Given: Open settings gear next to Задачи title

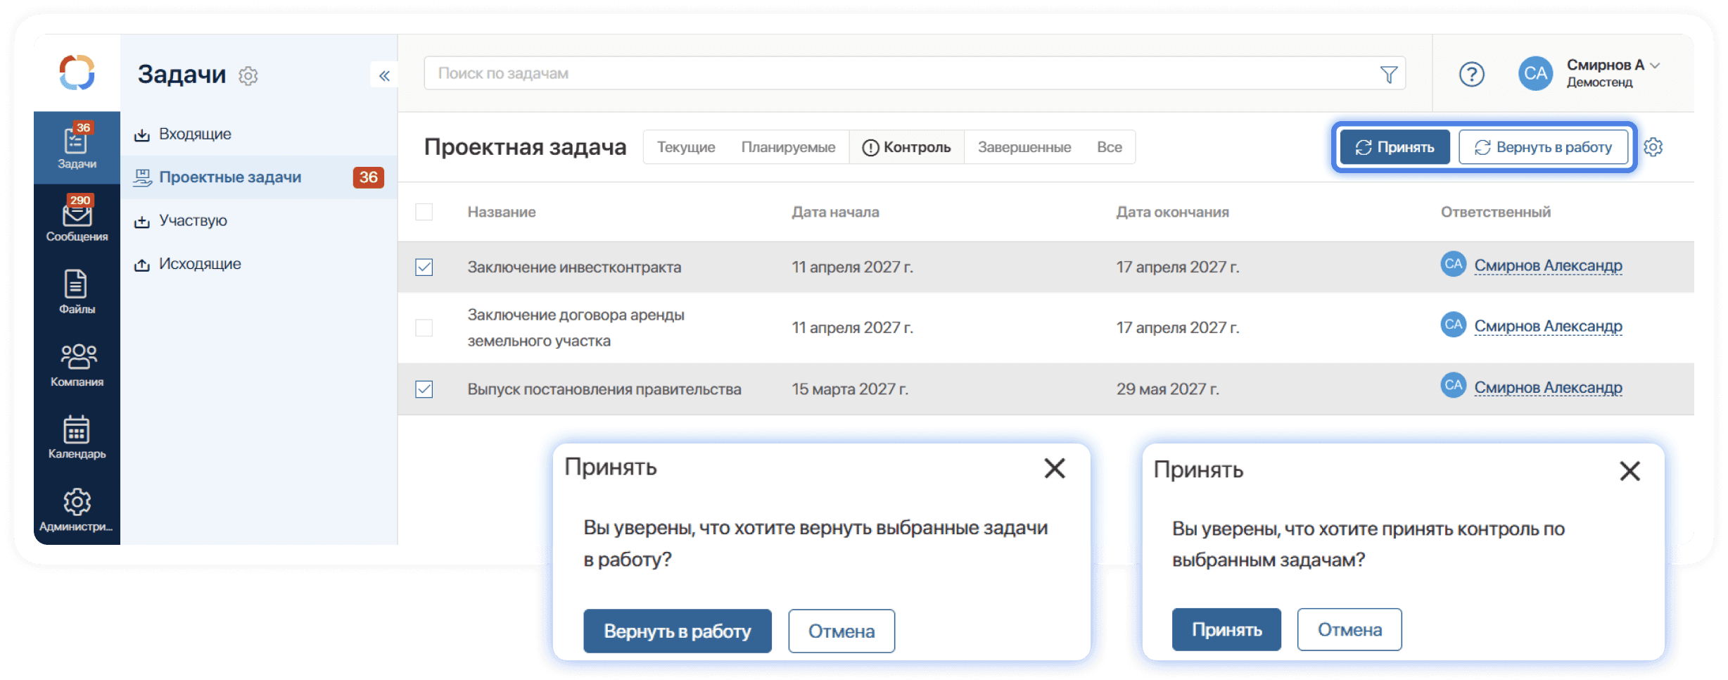Looking at the screenshot, I should 248,75.
